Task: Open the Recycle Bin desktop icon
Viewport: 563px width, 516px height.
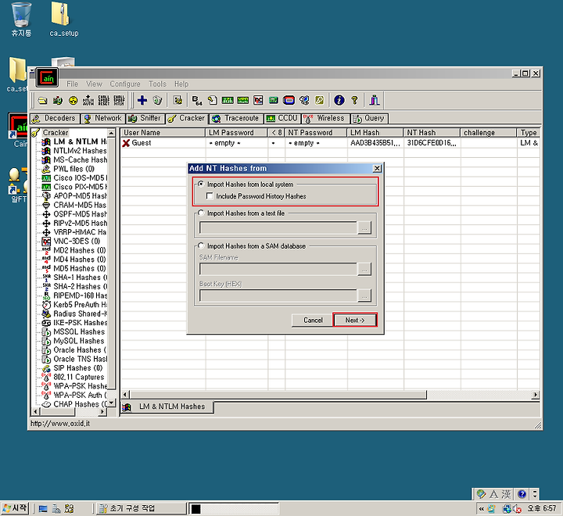Action: (x=21, y=20)
